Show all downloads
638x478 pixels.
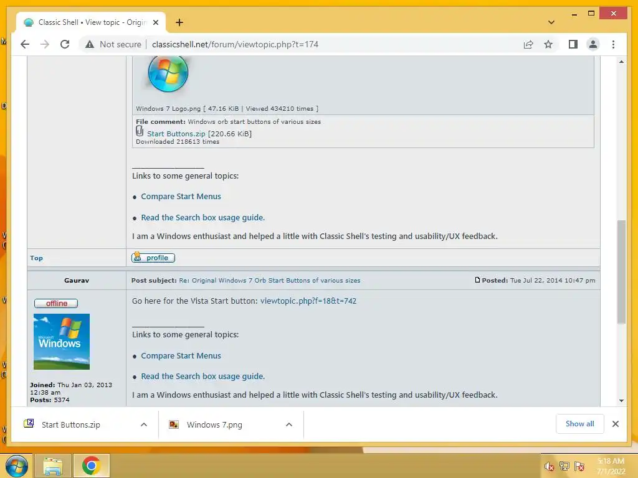click(x=579, y=424)
